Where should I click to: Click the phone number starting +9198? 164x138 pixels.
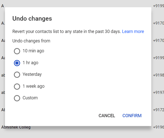click(158, 75)
